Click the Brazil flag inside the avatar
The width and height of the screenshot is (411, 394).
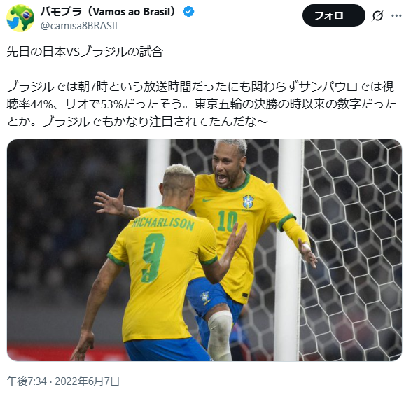(26, 15)
